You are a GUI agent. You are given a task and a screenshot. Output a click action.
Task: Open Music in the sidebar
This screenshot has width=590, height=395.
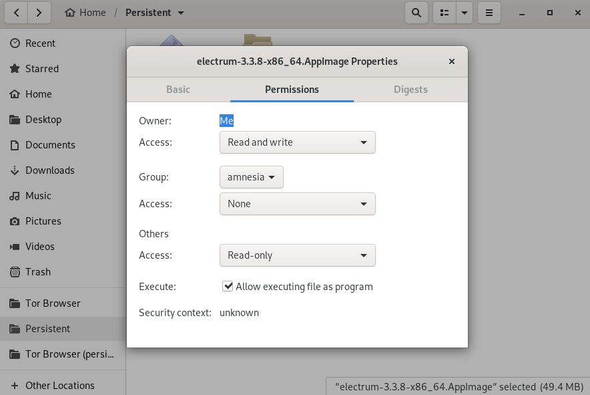(63, 196)
